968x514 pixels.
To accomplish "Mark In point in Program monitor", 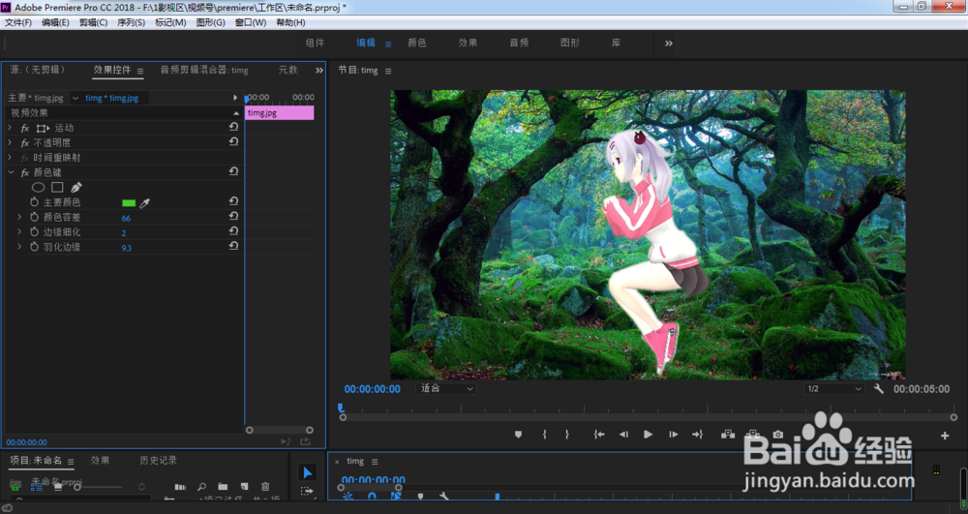I will tap(544, 435).
